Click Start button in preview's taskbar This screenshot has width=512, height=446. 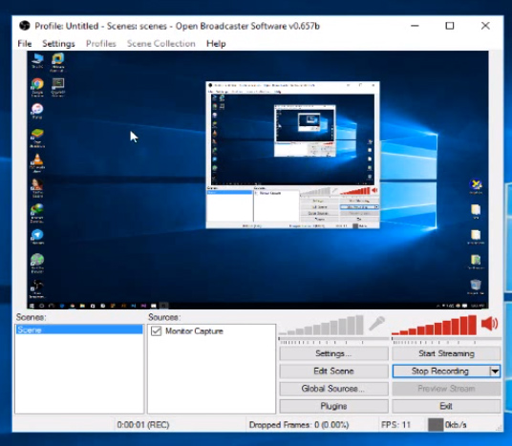[32, 306]
